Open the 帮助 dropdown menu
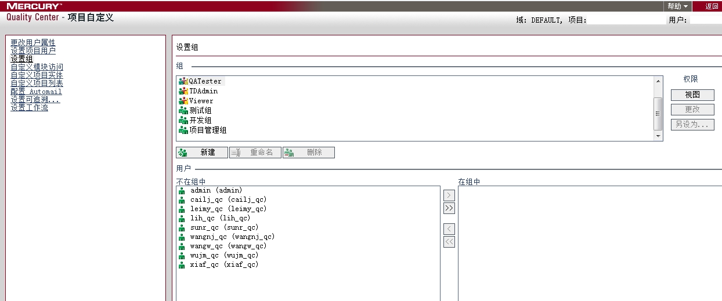 677,6
